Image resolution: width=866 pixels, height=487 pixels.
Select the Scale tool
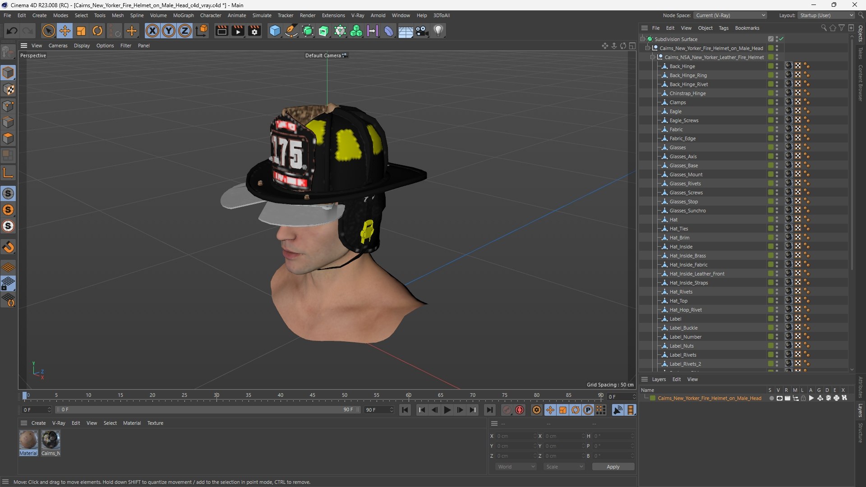[x=81, y=31]
